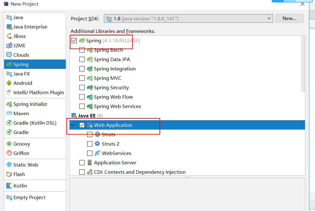Click the Android robot icon
The width and height of the screenshot is (315, 211).
pyautogui.click(x=9, y=83)
